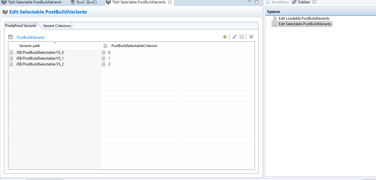Click criterion value 0 in the table
Viewport: 376px width, 180px height.
click(x=109, y=52)
